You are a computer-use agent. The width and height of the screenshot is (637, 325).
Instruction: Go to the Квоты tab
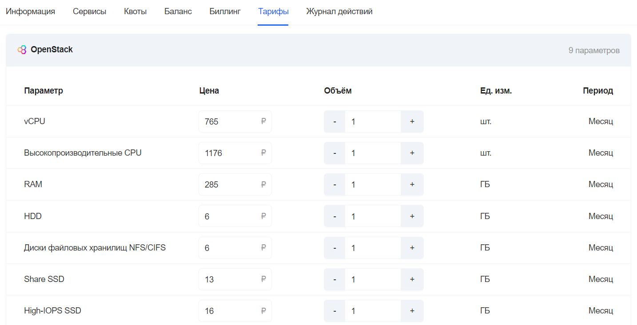tap(135, 12)
